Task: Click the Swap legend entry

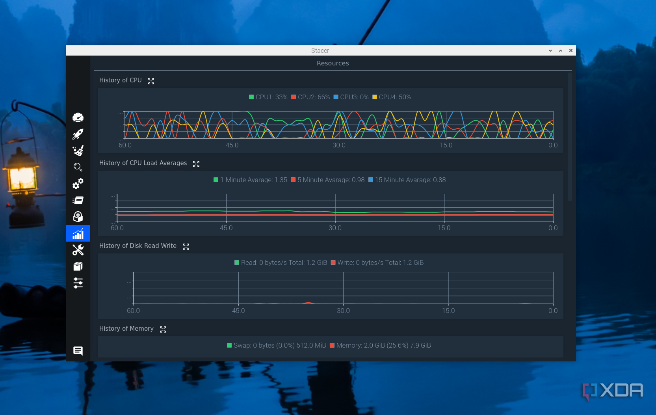Action: tap(277, 345)
